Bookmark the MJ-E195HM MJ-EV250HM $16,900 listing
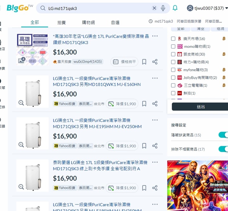 [x=144, y=146]
